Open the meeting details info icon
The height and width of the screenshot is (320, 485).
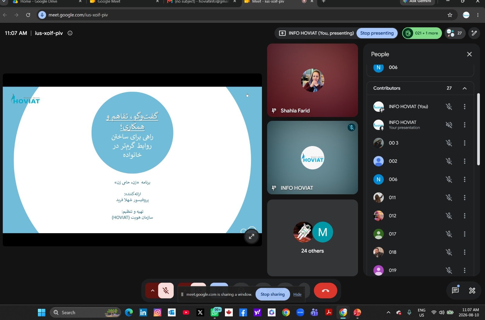pyautogui.click(x=70, y=33)
